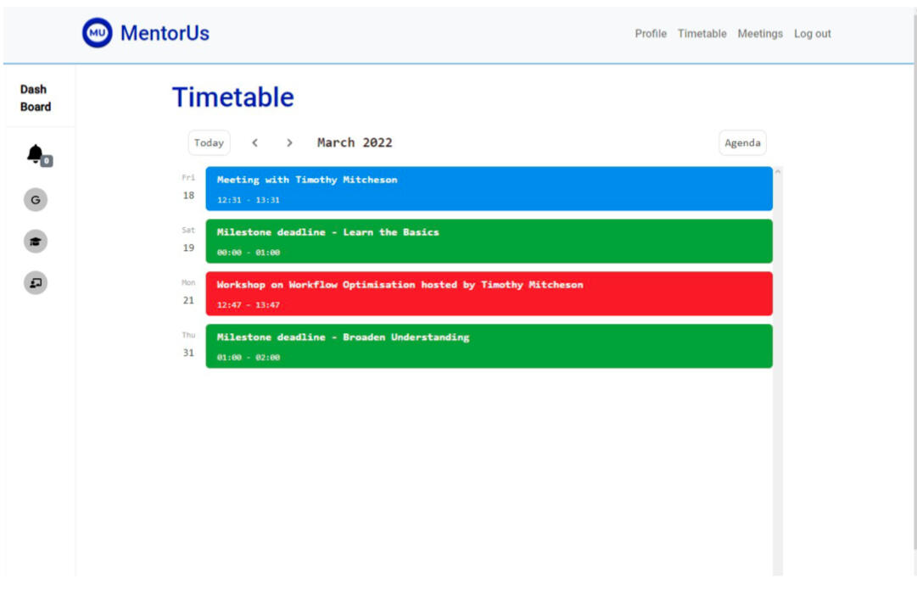Open the Dash Board sidebar heading

point(36,98)
